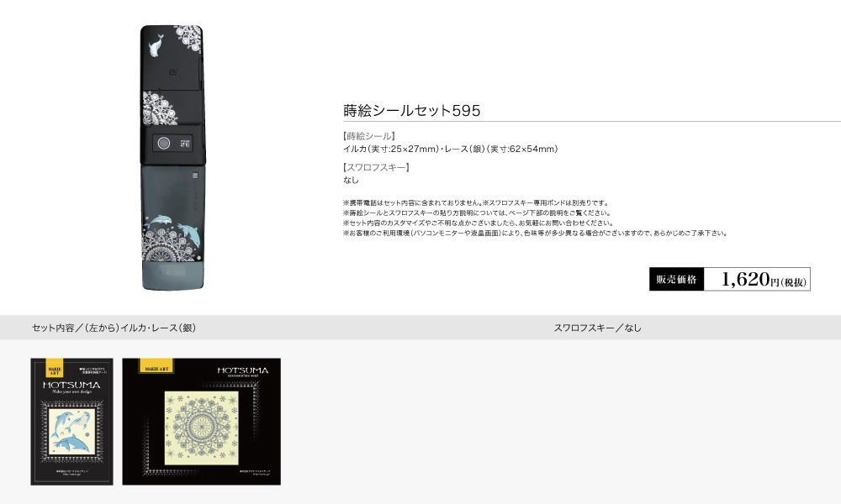Click the phone's sub-display clock screen
The height and width of the screenshot is (504, 841).
(x=185, y=143)
